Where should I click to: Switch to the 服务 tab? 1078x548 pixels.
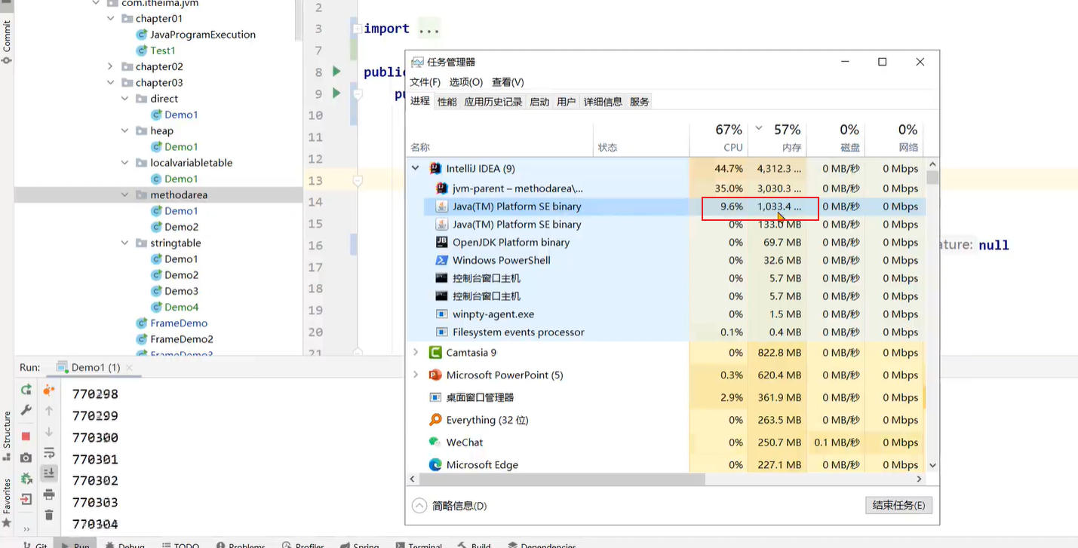[x=639, y=102]
